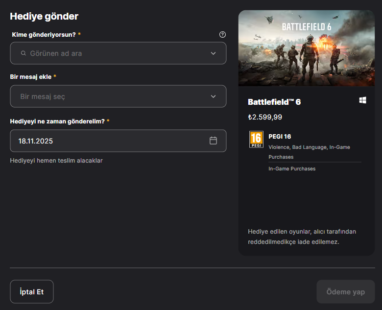Click the Ödeme yap button

tap(345, 292)
